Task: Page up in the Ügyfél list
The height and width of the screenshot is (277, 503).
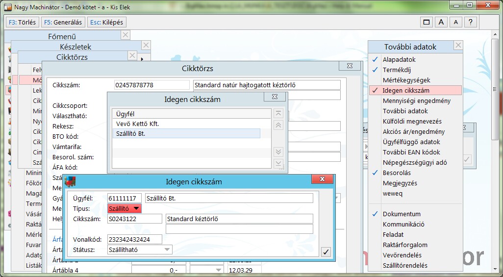Action: (278, 125)
